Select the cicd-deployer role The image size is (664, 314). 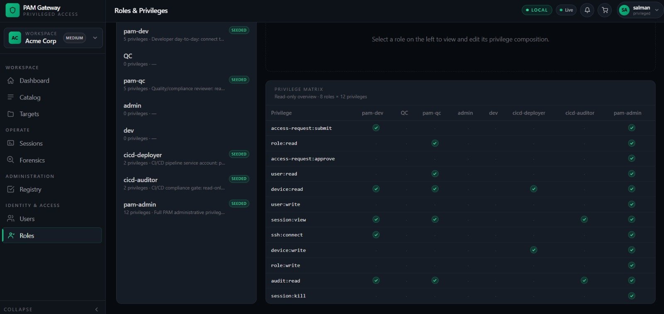(186, 158)
